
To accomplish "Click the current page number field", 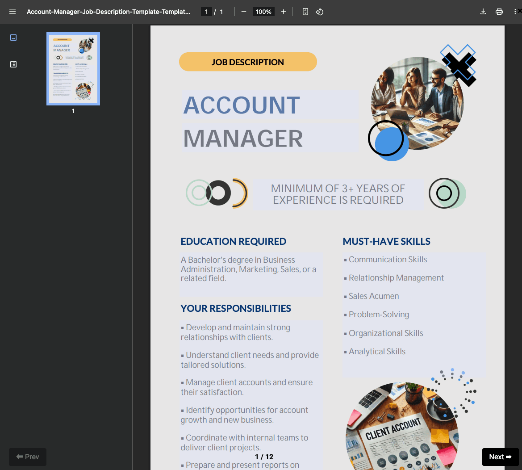I will (206, 12).
